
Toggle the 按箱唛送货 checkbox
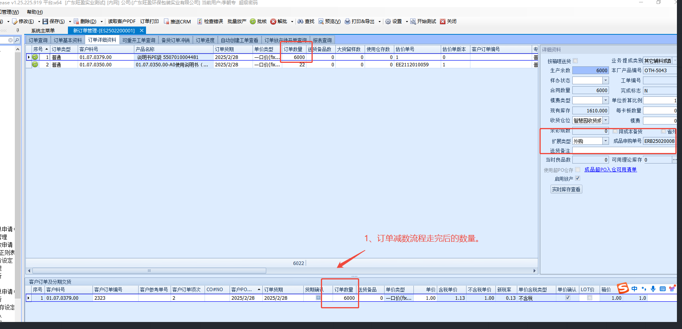coord(575,61)
